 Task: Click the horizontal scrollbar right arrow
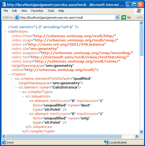[x=137, y=136]
